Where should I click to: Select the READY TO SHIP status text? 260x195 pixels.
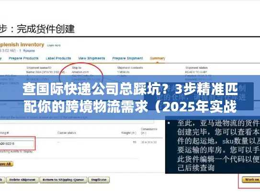196,72
